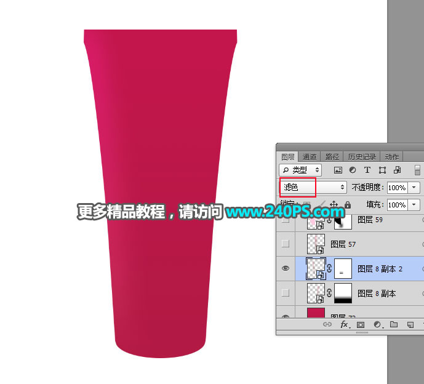This screenshot has height=384, width=424.
Task: Filter for type layers T icon
Action: click(x=367, y=170)
